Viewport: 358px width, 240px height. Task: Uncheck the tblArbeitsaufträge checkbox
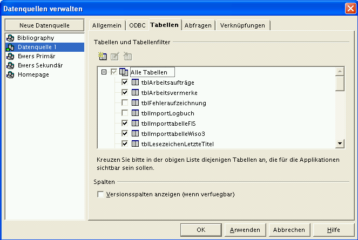[x=125, y=83]
